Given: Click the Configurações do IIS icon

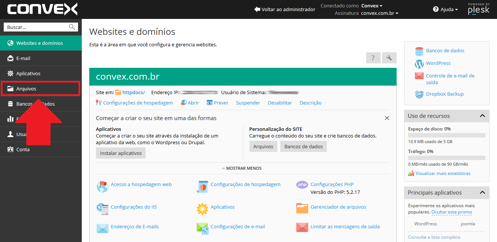Looking at the screenshot, I should point(102,209).
